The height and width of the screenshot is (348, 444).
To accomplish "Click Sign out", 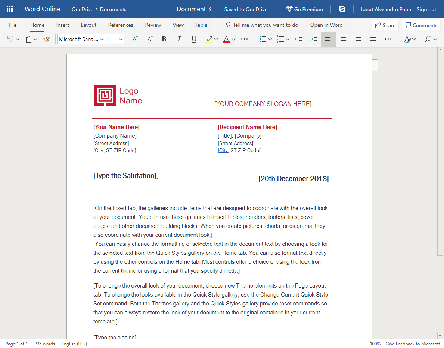I will (426, 9).
